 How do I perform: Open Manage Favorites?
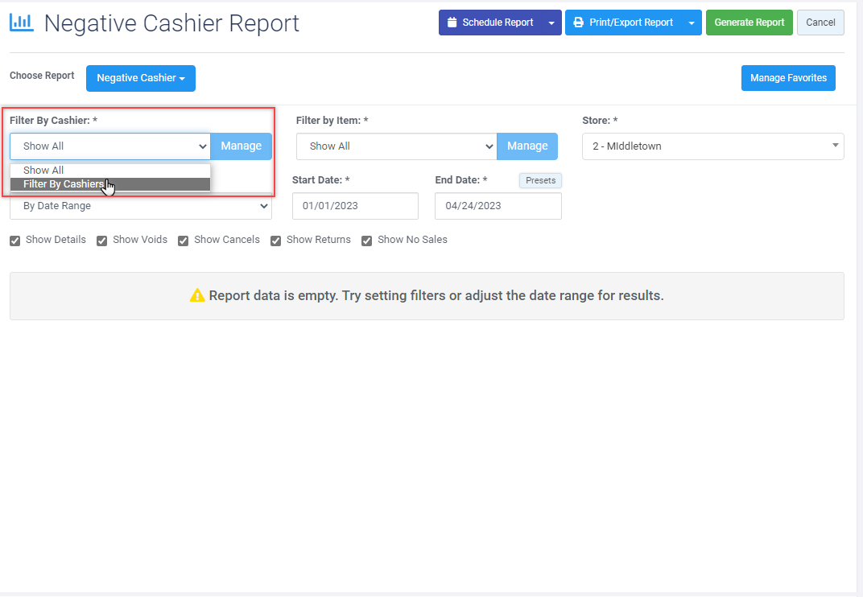[788, 78]
